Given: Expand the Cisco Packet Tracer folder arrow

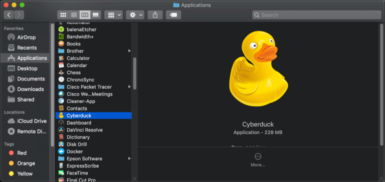Looking at the screenshot, I should tap(129, 86).
